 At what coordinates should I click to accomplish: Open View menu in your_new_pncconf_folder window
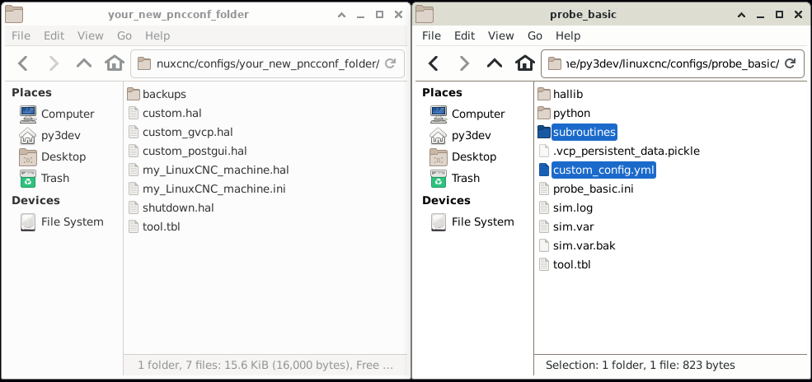(x=91, y=35)
